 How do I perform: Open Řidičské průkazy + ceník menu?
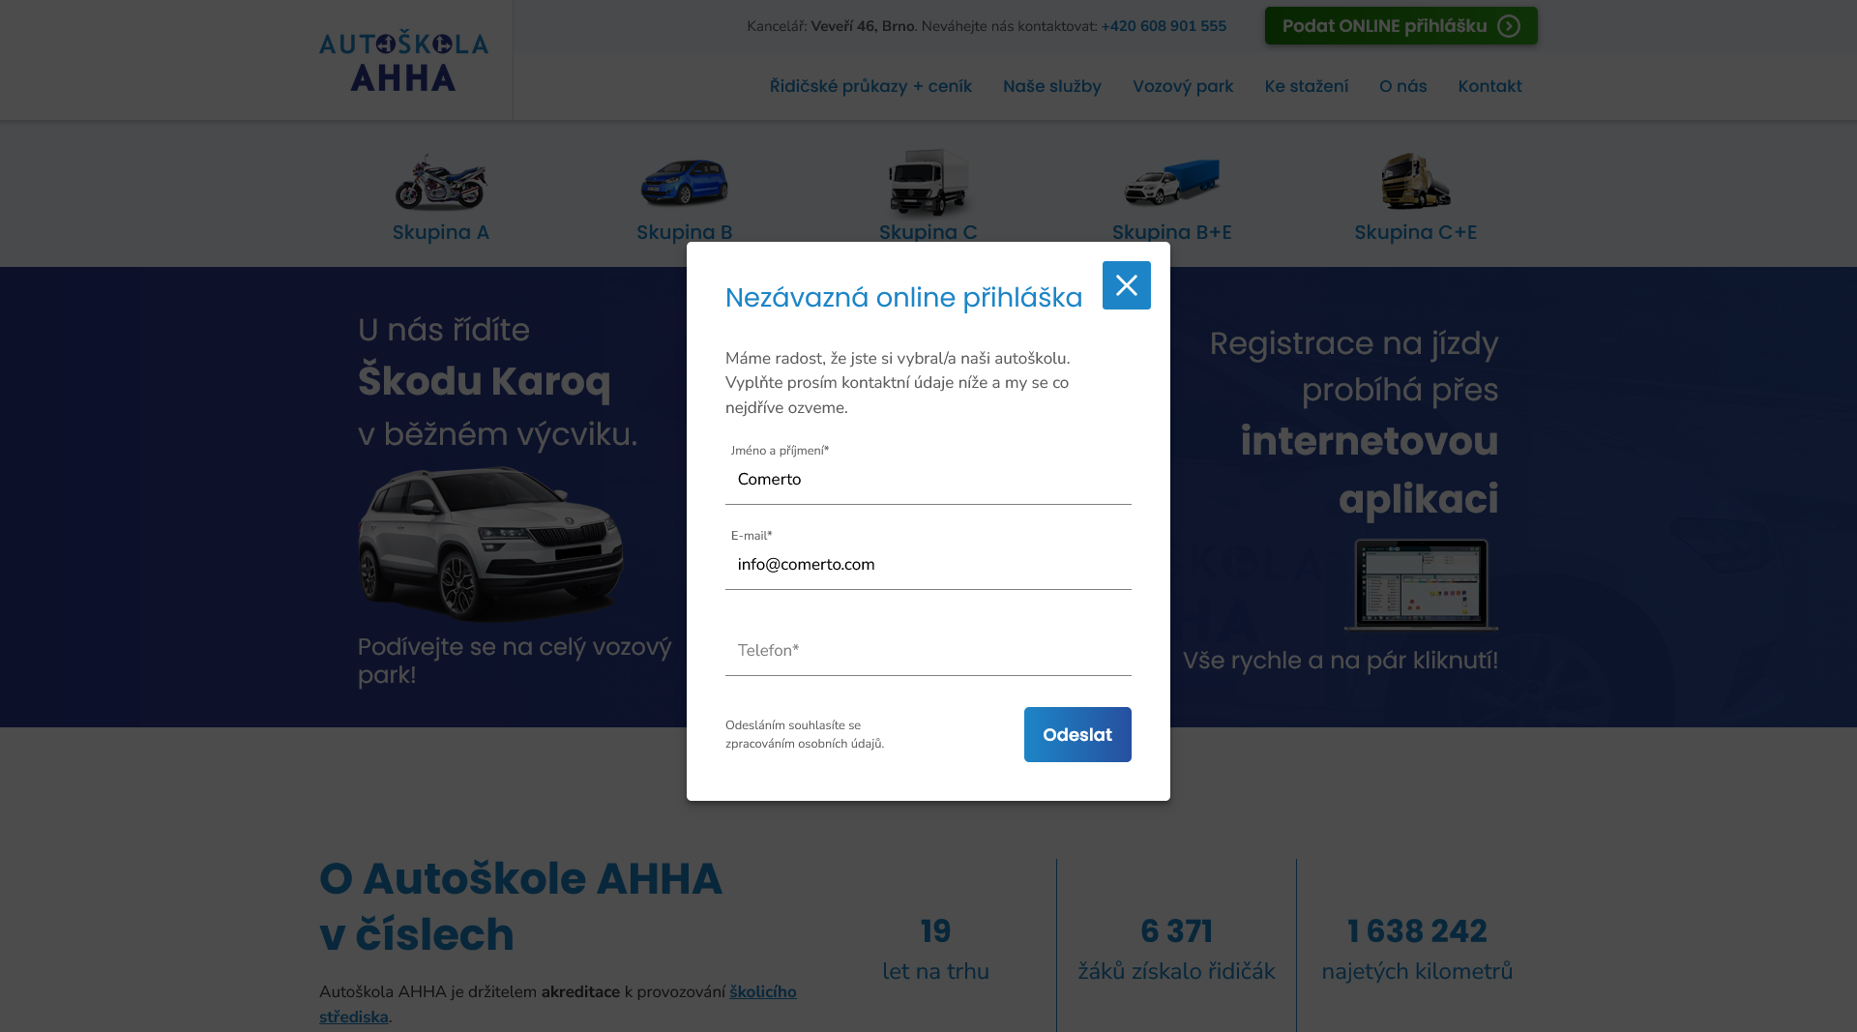coord(870,86)
